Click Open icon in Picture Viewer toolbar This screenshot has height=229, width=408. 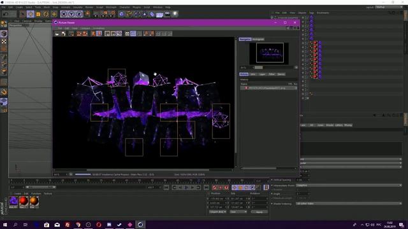click(57, 34)
